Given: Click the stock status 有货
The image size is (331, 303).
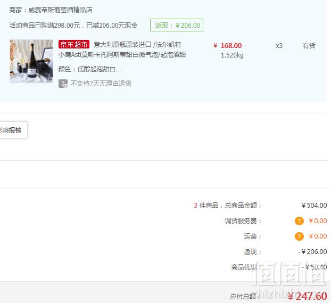Looking at the screenshot, I should coord(309,46).
